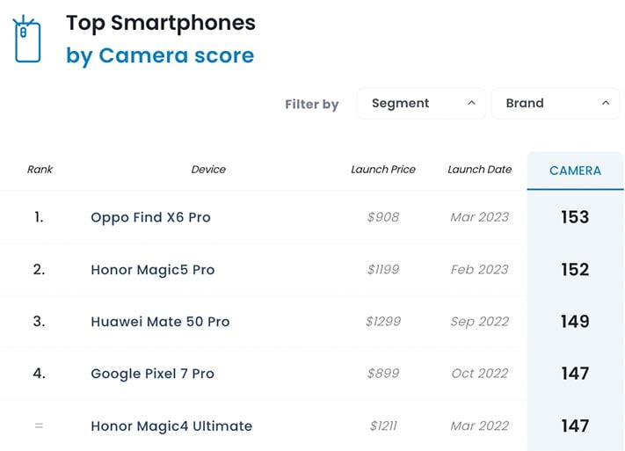Sort by Launch Date column header
625x451 pixels.
[479, 170]
